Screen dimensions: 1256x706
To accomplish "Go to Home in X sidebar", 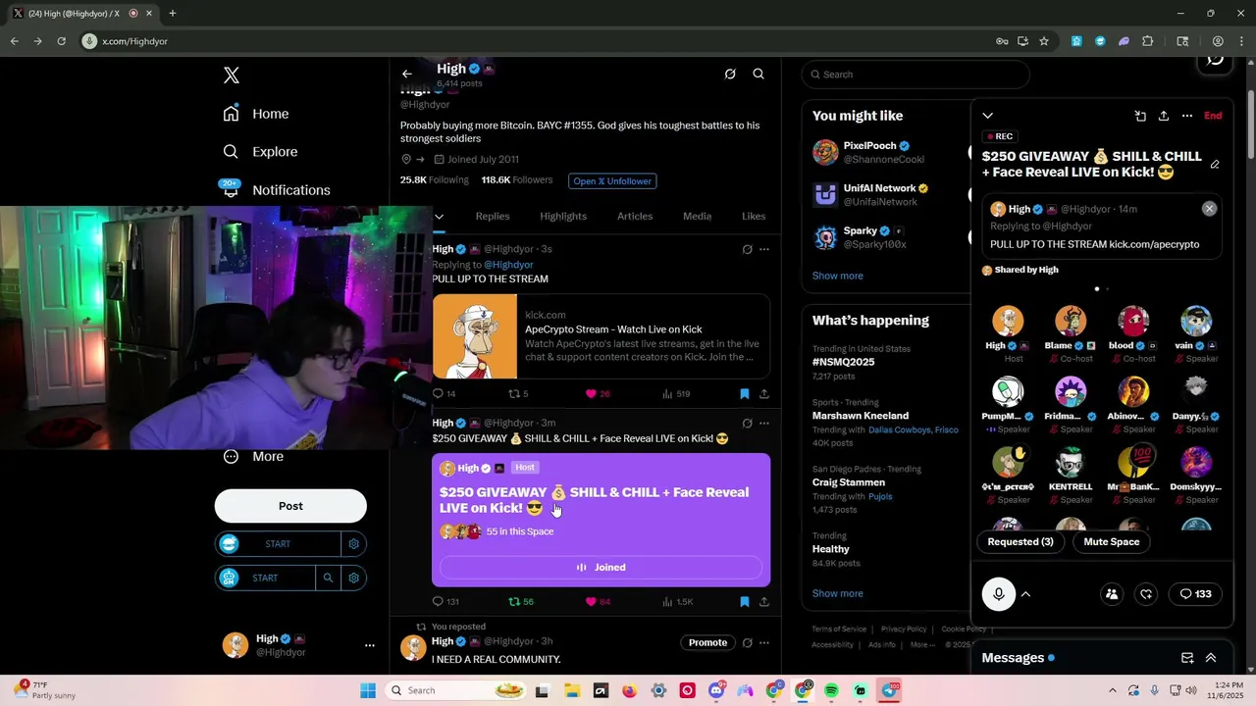I will 256,114.
